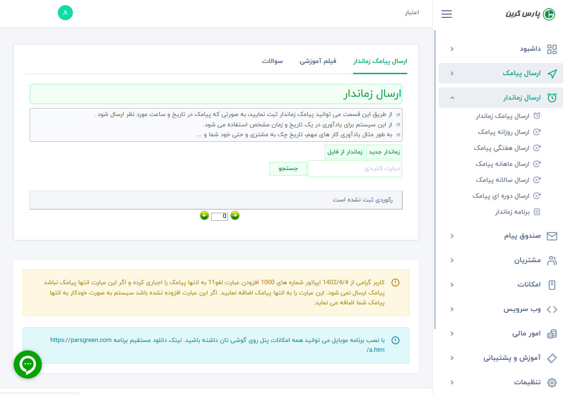Click the پارس گرین logo
568x395 pixels.
(x=531, y=14)
